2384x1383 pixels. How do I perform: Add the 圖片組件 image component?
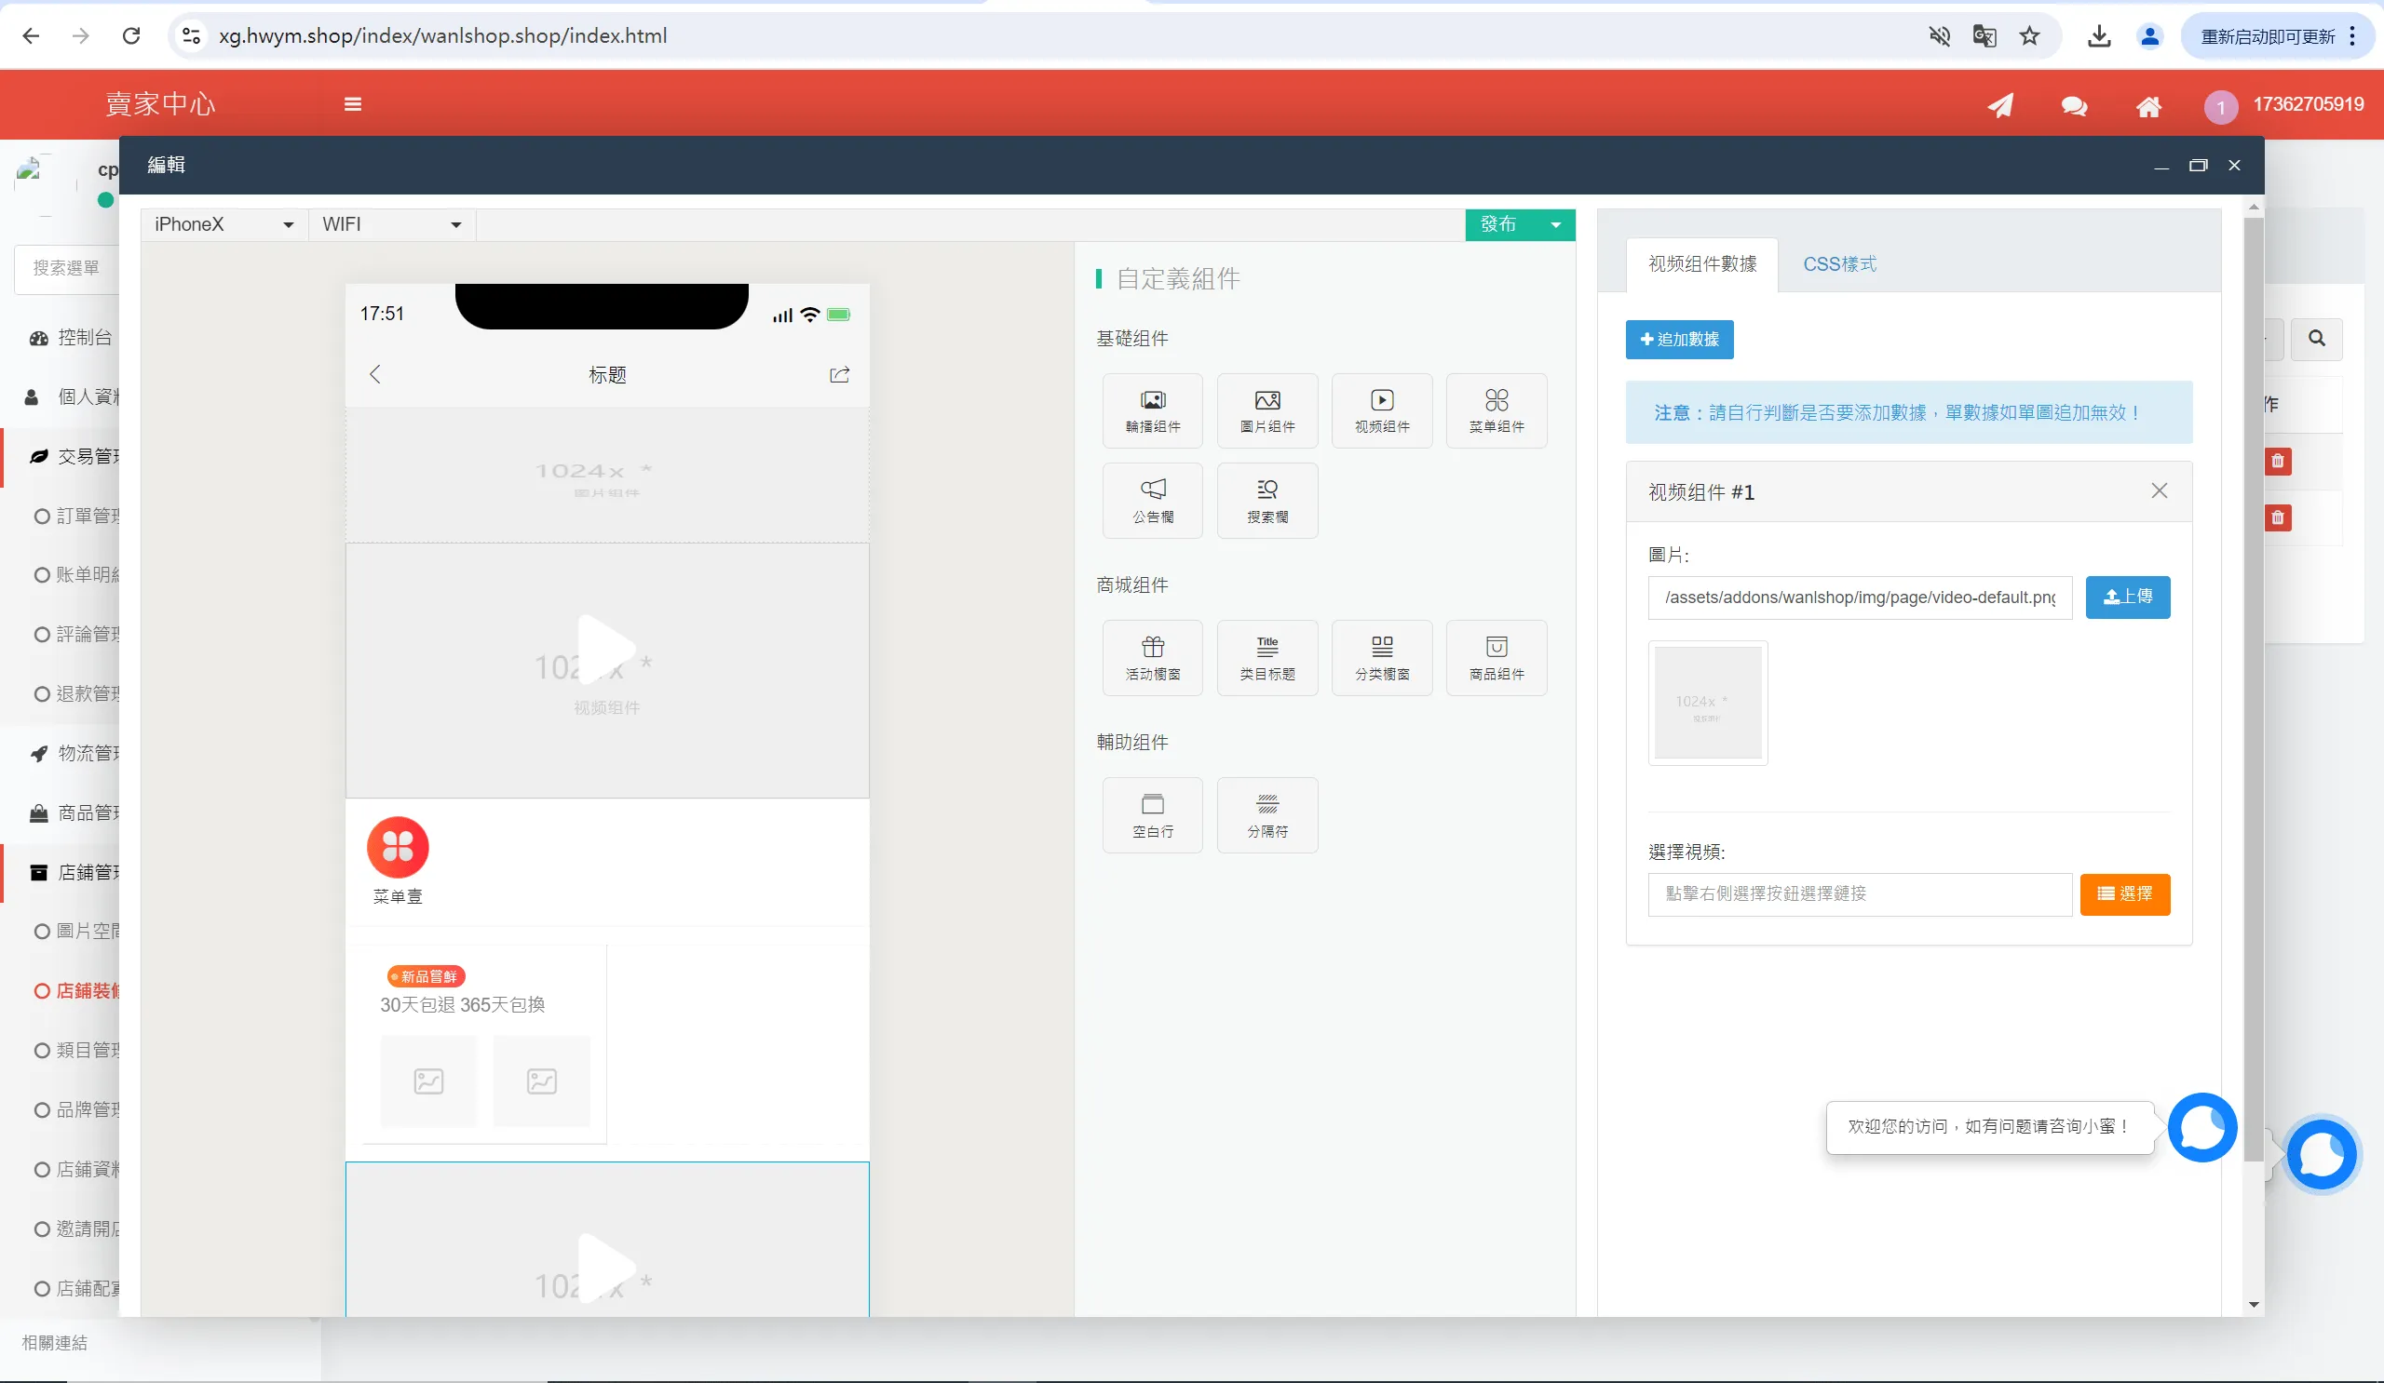[1266, 410]
